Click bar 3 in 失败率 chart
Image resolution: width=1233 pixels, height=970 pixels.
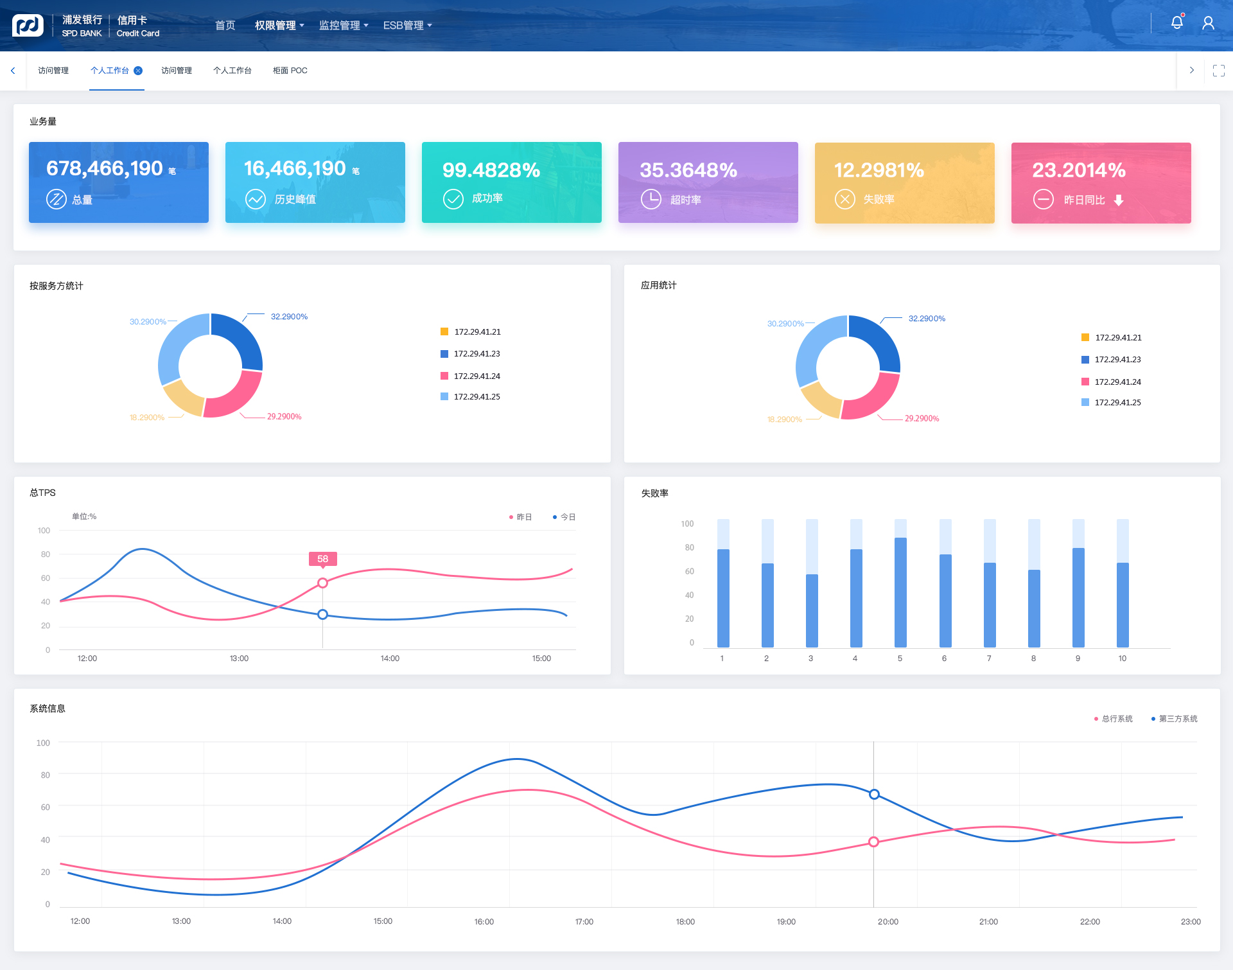(x=812, y=610)
